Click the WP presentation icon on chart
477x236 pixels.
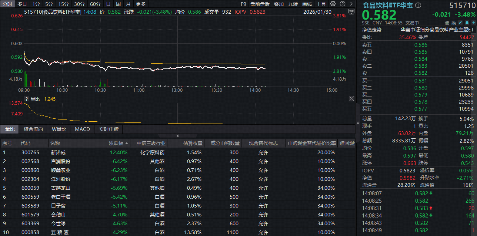tap(351, 11)
